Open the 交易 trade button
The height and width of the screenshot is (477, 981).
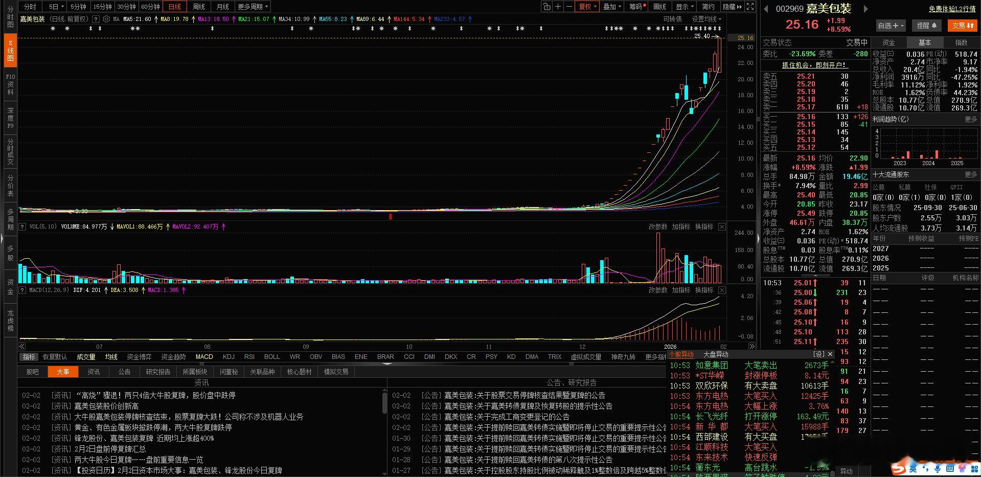point(963,25)
